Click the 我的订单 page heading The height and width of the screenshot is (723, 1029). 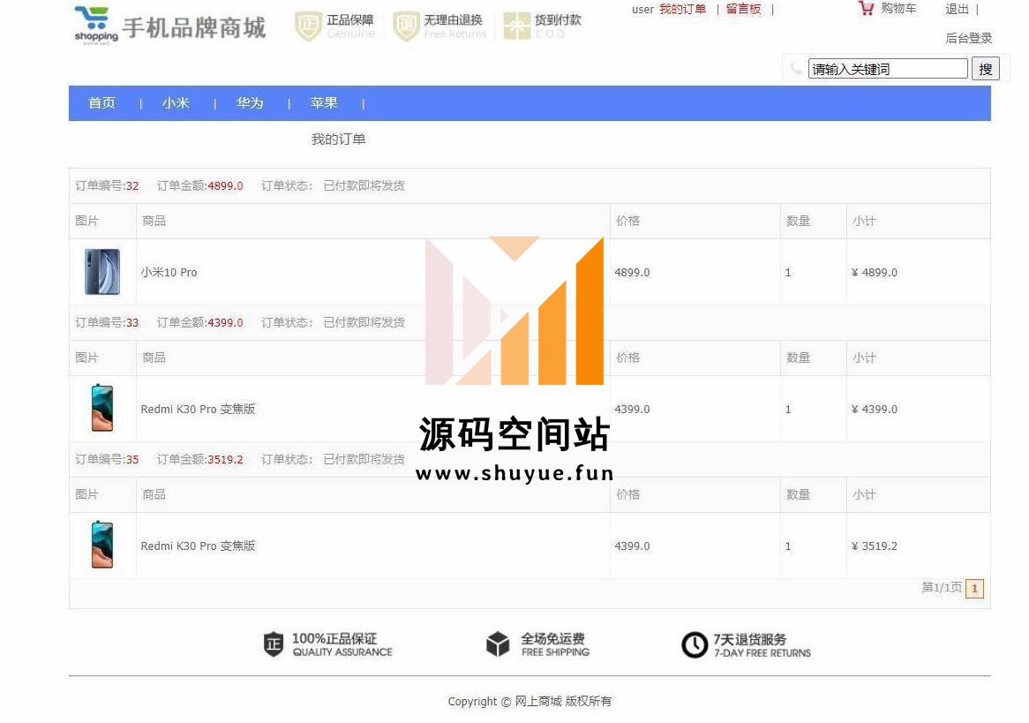point(338,139)
